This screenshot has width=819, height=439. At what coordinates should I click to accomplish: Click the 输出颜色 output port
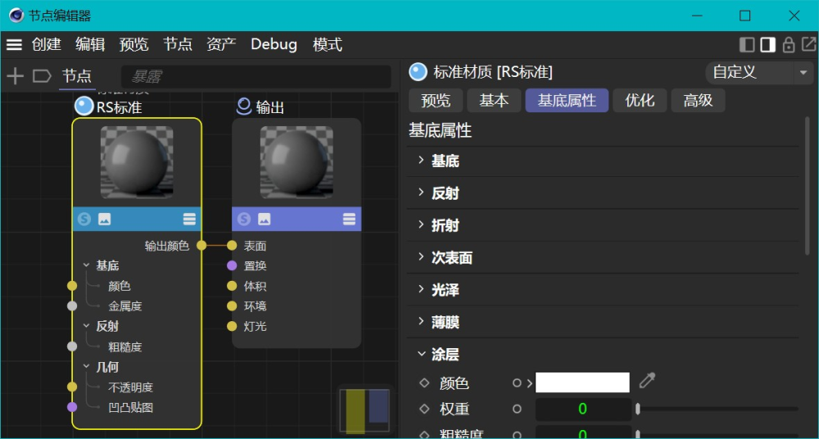201,245
